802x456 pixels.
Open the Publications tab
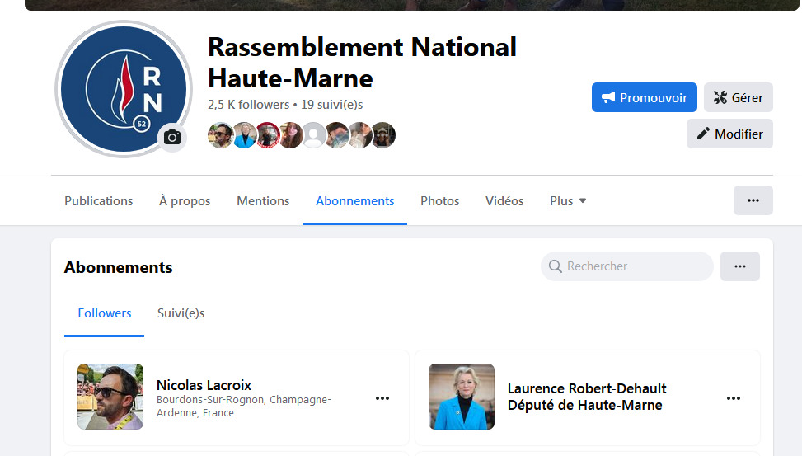pyautogui.click(x=99, y=200)
